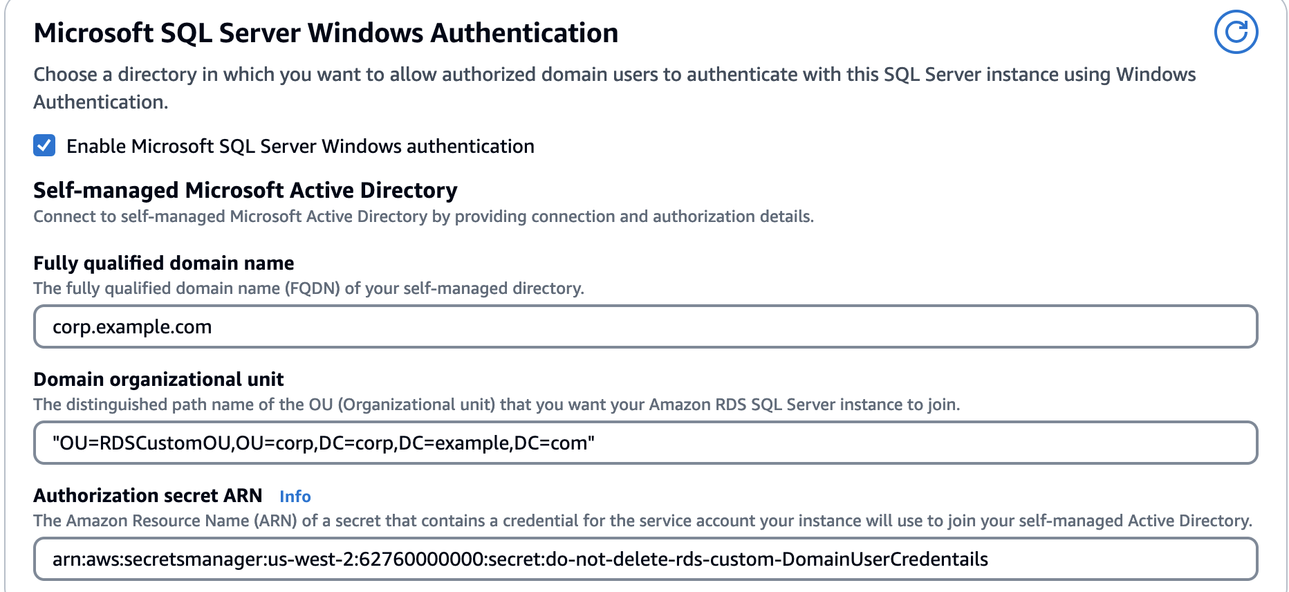Open the Info link beside Authorization secret ARN
The width and height of the screenshot is (1289, 592).
[x=295, y=497]
